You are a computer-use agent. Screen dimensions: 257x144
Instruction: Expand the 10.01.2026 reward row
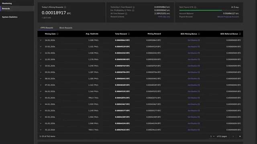[41, 66]
